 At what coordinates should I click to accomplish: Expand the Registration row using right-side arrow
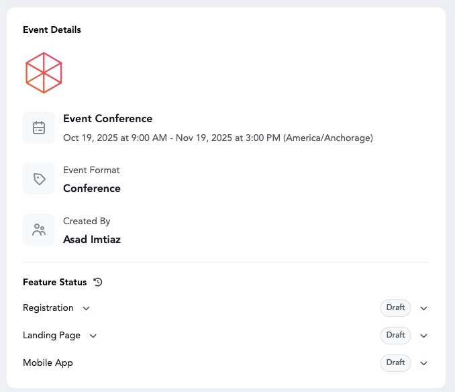[x=423, y=308]
